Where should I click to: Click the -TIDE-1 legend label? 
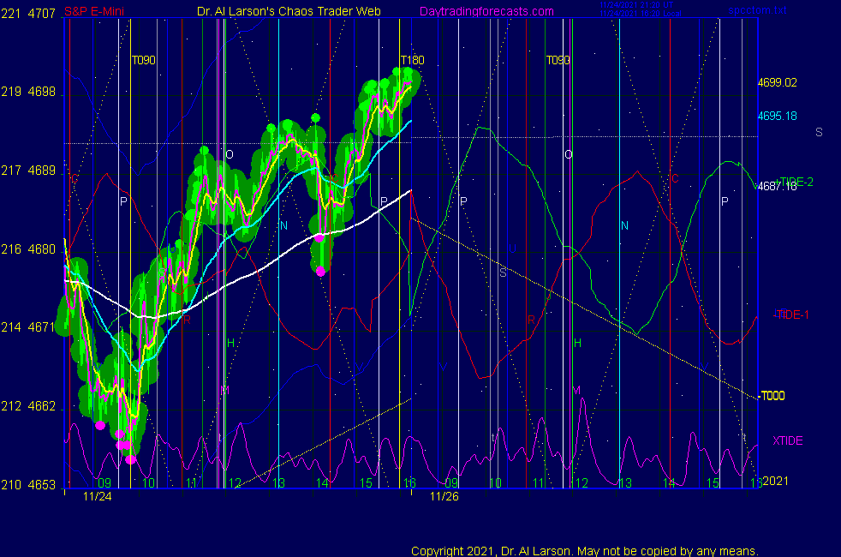coord(790,314)
